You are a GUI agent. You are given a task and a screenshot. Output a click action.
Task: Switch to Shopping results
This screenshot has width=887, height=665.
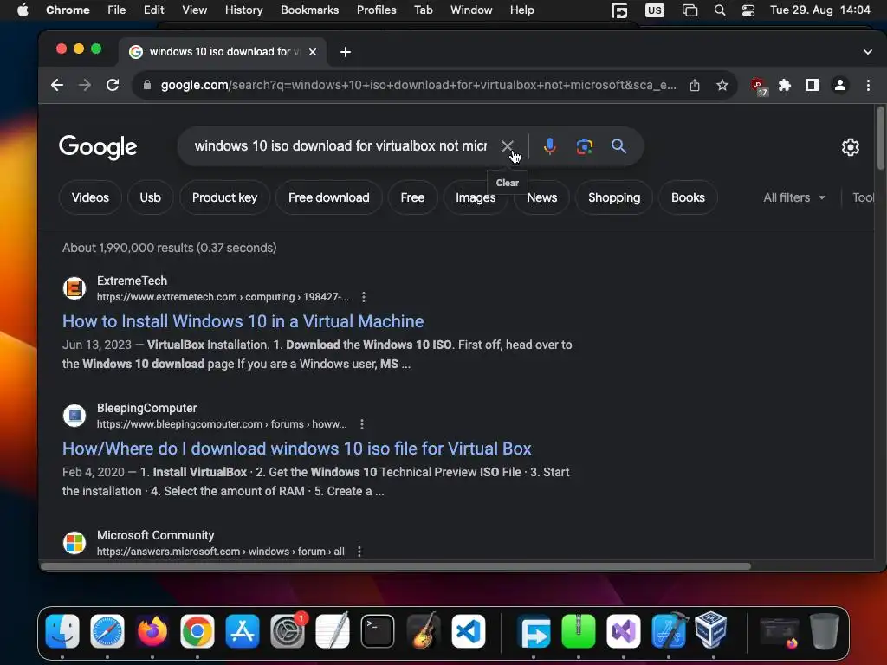coord(614,197)
